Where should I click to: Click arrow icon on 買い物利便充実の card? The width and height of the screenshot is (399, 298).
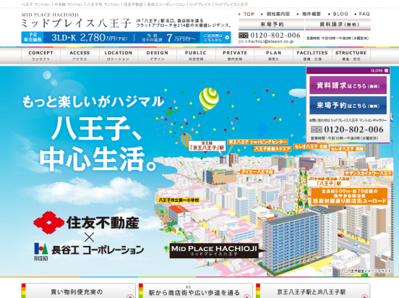pos(130,296)
